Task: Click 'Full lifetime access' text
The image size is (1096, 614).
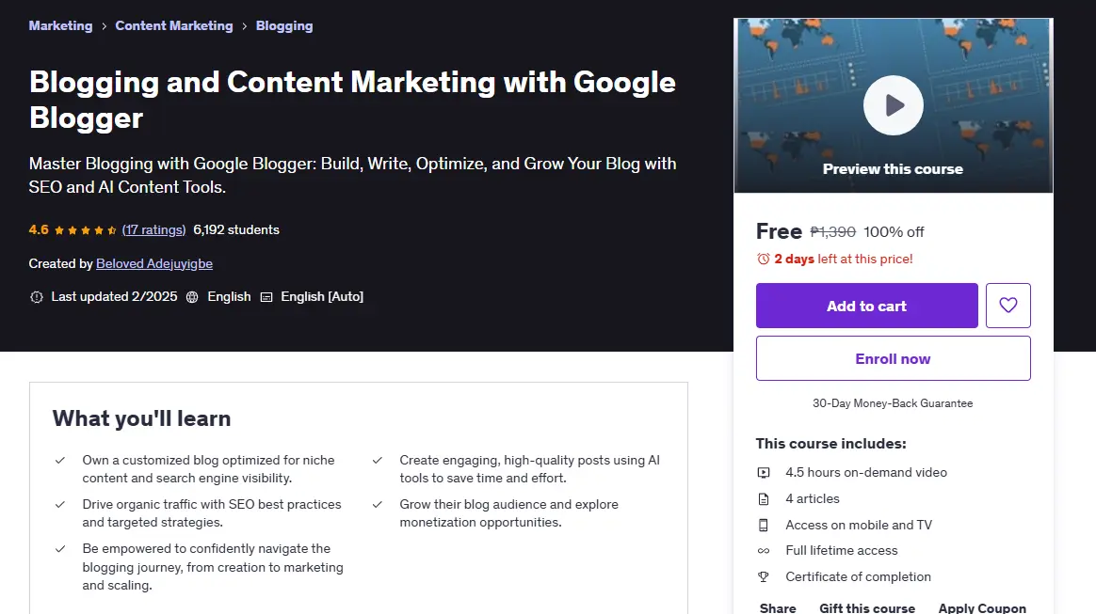Action: [842, 550]
